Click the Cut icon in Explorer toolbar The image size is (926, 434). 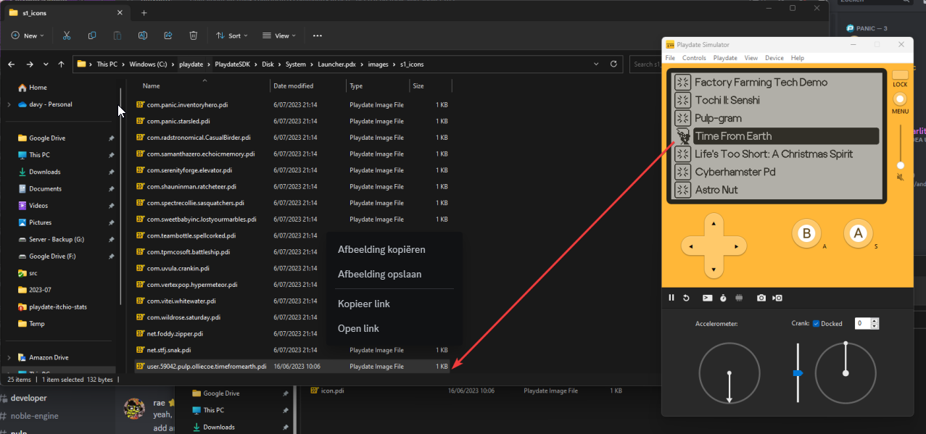[67, 36]
